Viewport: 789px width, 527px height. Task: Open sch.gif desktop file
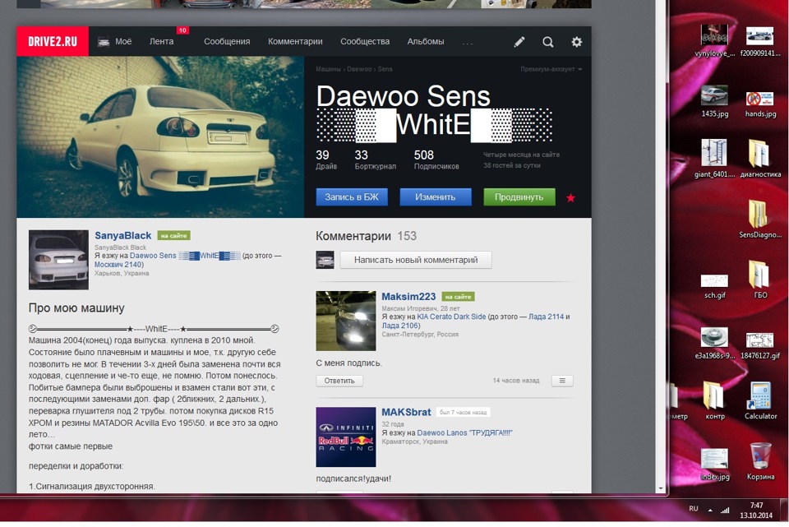click(x=714, y=286)
